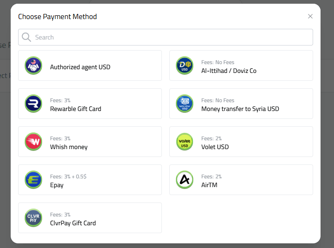Close the Choose Payment Method dialog
This screenshot has width=334, height=248.
coord(310,16)
